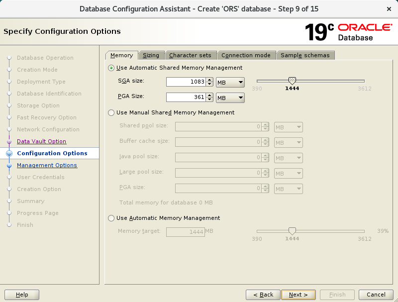Click the Management Options step bullet
The image size is (398, 302).
point(9,166)
